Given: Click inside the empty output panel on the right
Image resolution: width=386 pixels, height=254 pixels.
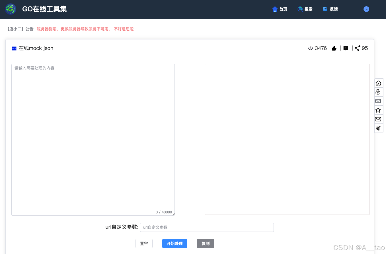Looking at the screenshot, I should click(287, 139).
